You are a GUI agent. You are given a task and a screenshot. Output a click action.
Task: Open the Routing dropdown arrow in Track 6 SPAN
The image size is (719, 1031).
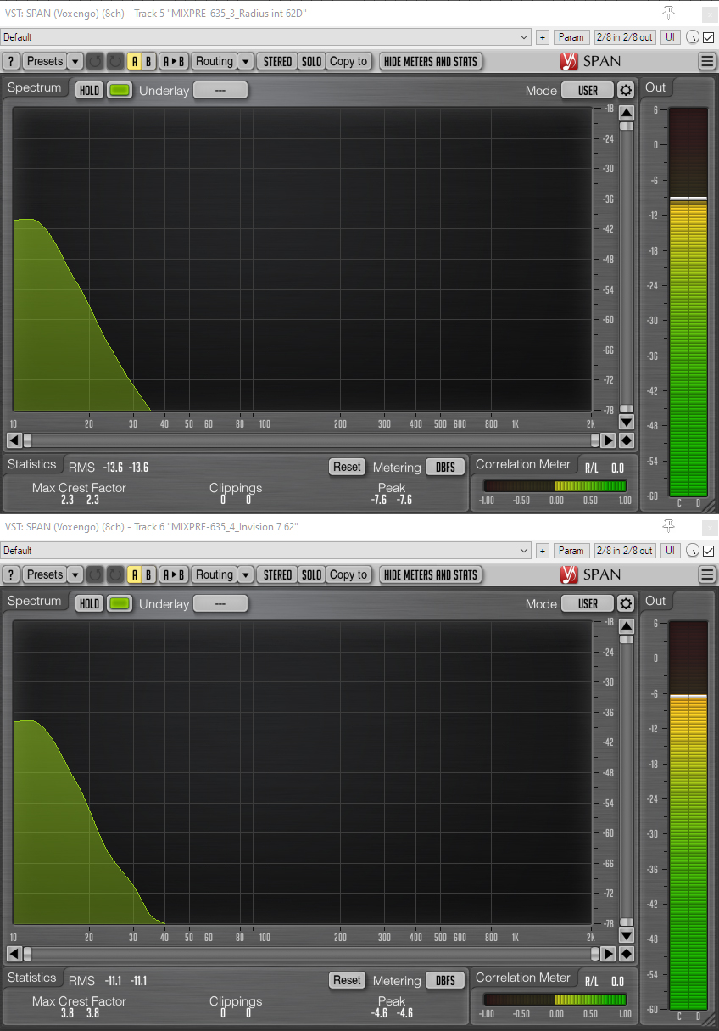245,574
